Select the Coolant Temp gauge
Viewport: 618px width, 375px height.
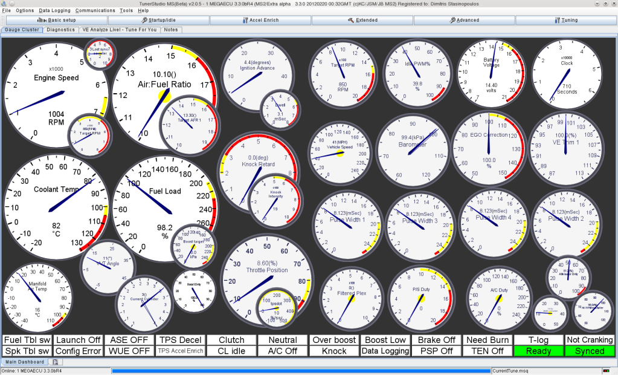pos(56,207)
